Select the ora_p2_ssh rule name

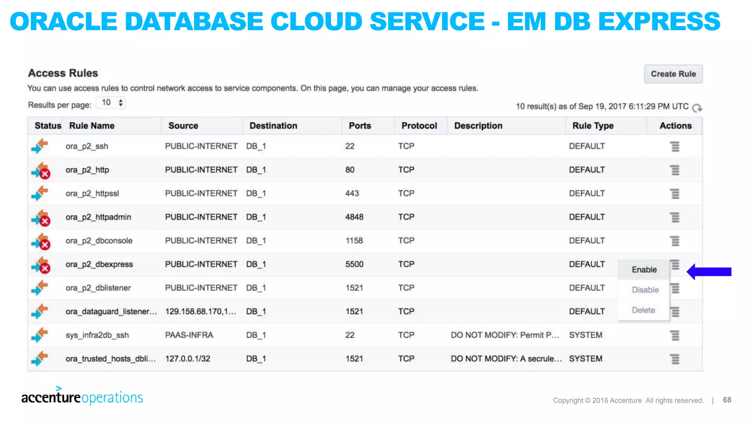click(x=87, y=146)
